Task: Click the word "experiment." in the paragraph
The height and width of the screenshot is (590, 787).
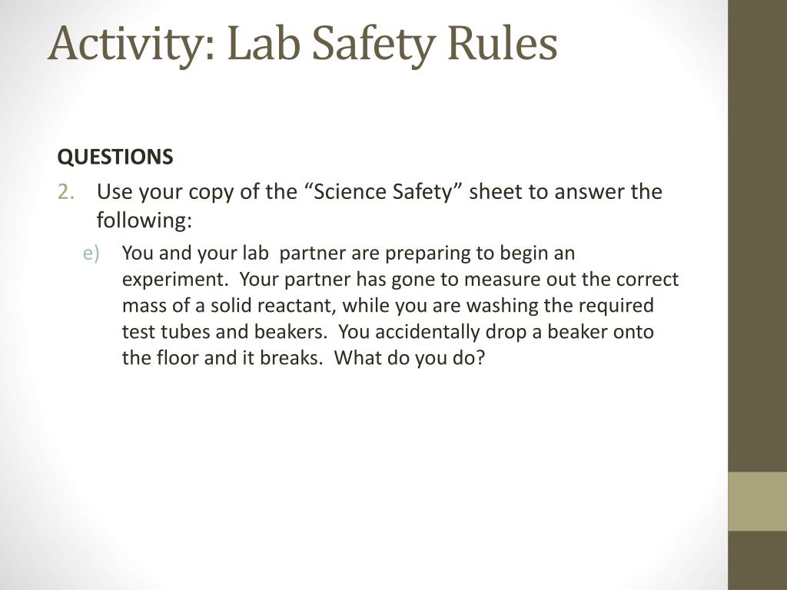Action: click(x=175, y=280)
